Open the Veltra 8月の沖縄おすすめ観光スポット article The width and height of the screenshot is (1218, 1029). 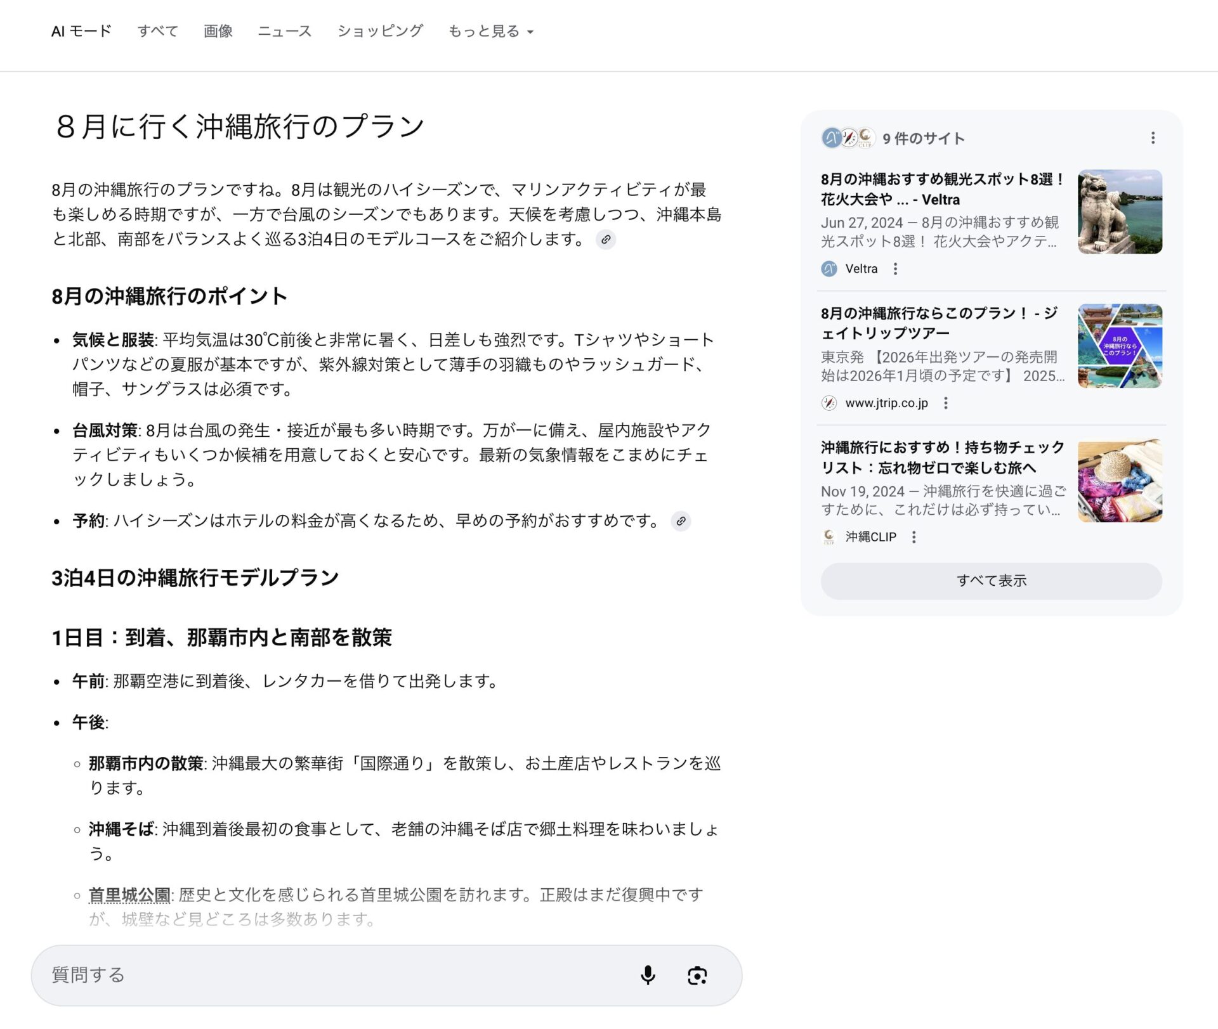click(x=942, y=189)
